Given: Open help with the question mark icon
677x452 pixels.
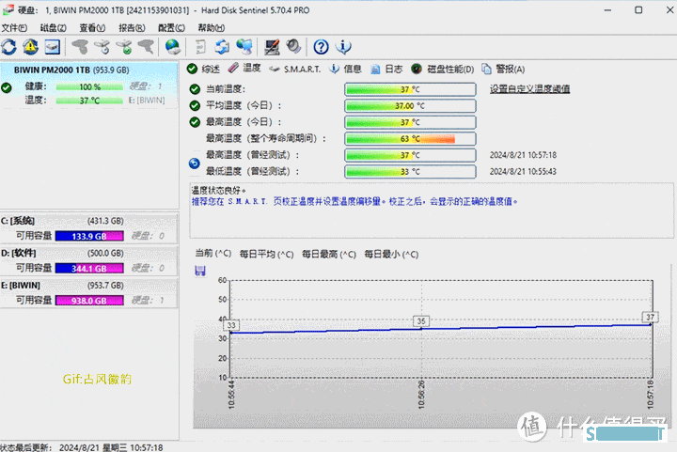Looking at the screenshot, I should point(321,47).
